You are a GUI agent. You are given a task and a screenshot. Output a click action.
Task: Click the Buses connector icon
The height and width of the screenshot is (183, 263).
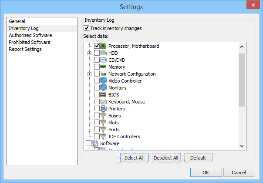pos(103,115)
